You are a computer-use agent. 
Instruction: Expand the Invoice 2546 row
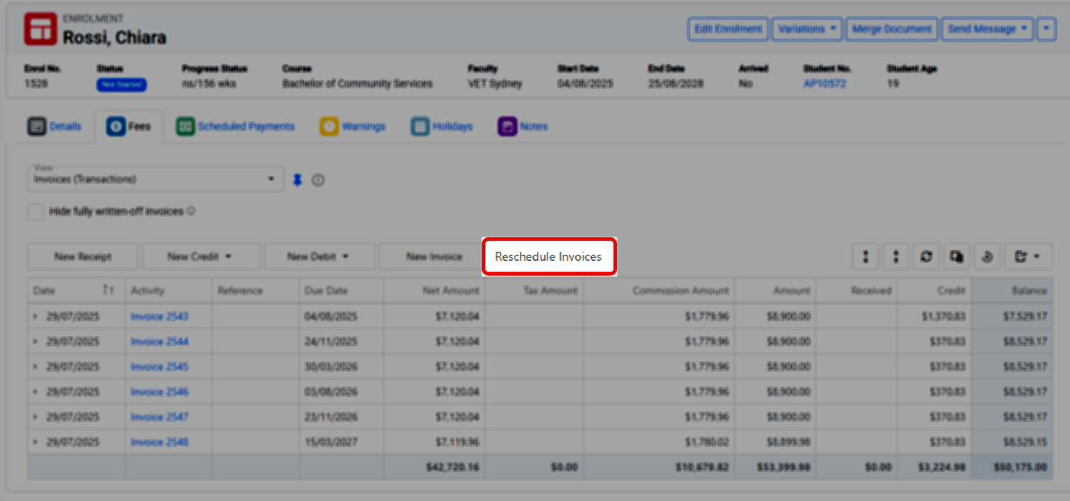[x=35, y=392]
